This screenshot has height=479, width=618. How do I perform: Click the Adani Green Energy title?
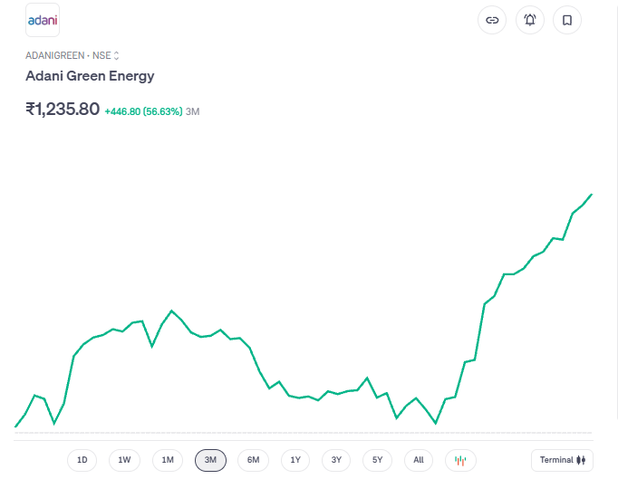pyautogui.click(x=90, y=76)
